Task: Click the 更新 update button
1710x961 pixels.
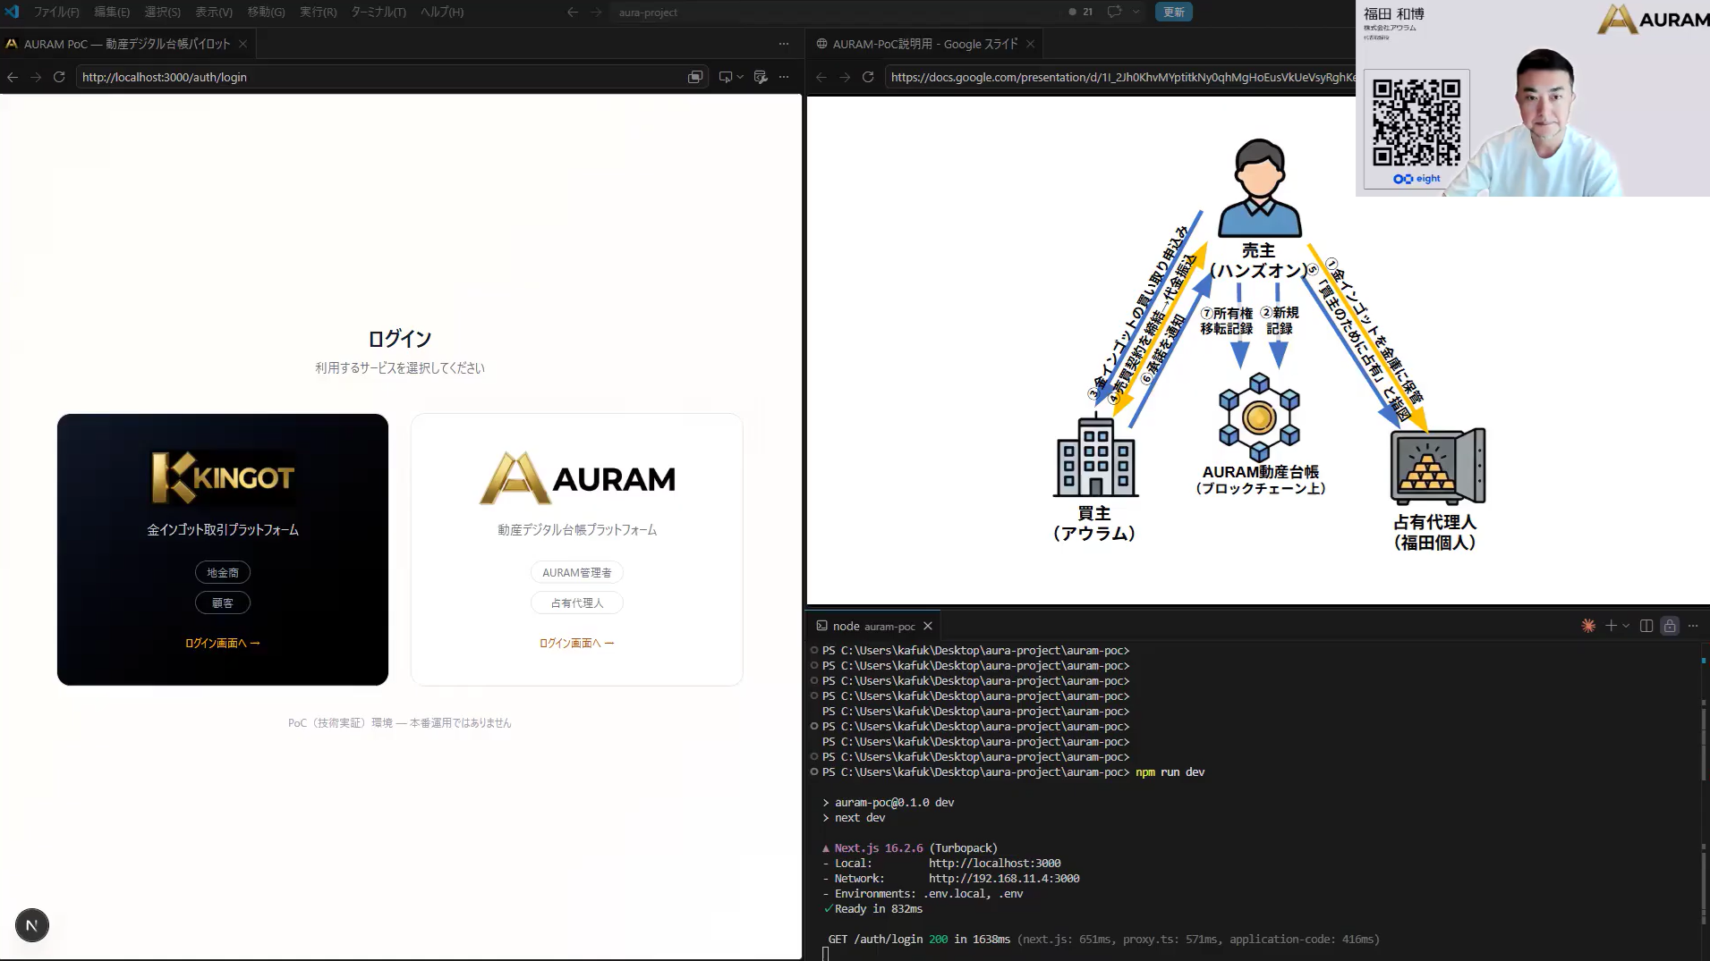Action: 1174,12
